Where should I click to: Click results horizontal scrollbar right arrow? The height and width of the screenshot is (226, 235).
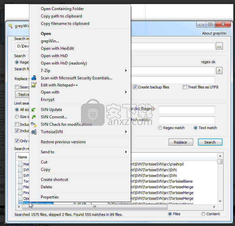click(214, 207)
